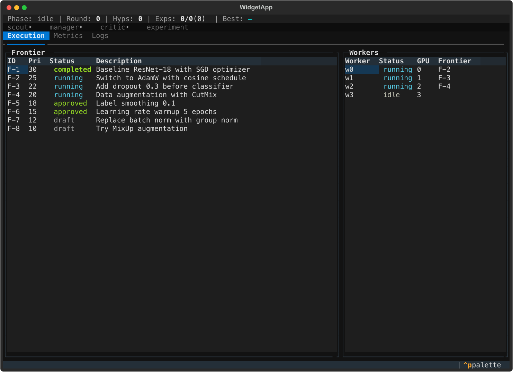Screen dimensions: 513x372
Task: Click 'Learning rate warmup 5 epochs'
Action: click(156, 112)
